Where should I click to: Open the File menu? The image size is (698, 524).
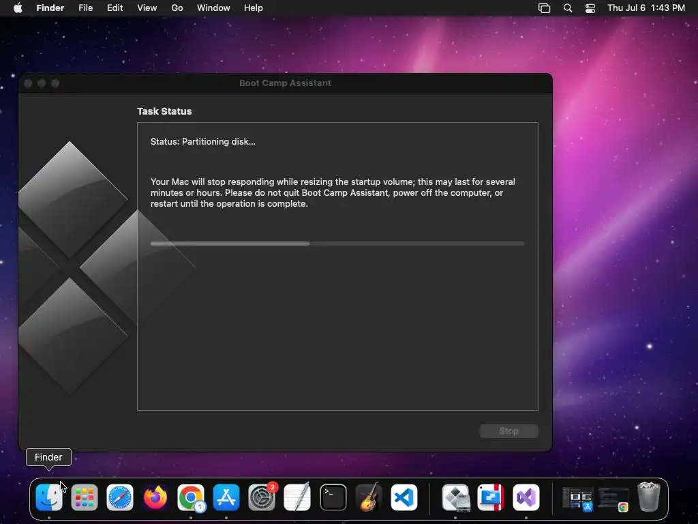pos(85,8)
